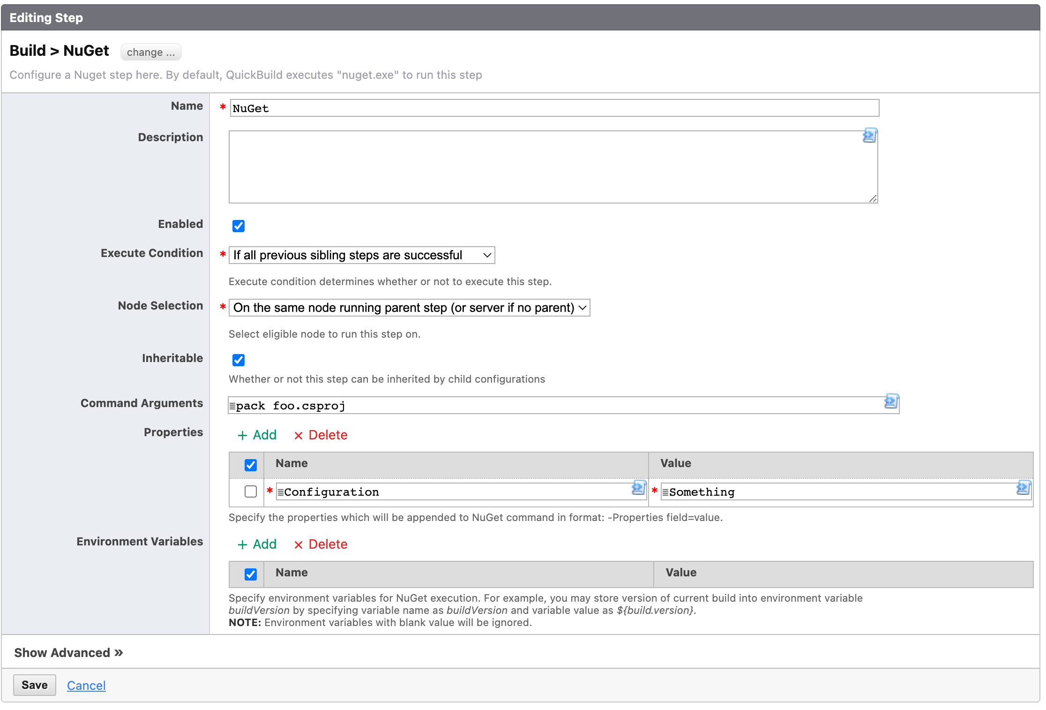This screenshot has height=710, width=1046.
Task: Click the Command Arguments label
Action: [142, 403]
